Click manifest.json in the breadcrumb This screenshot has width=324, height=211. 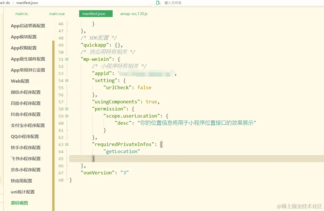coord(27,3)
